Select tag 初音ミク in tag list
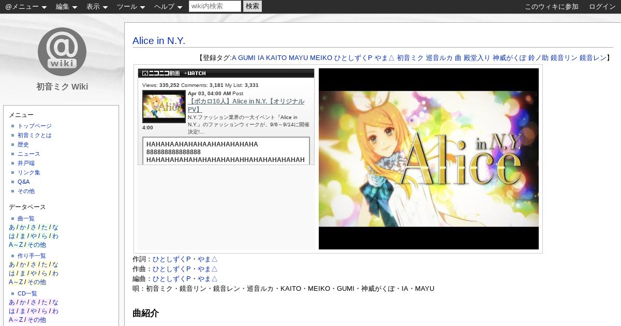Screen dimensions: 621x326 click(x=410, y=58)
